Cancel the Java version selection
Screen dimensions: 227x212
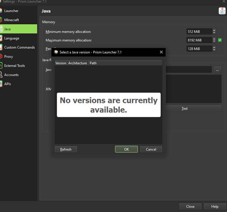pyautogui.click(x=151, y=149)
